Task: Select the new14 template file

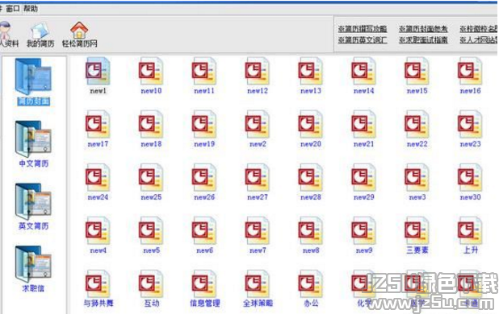Action: (363, 76)
